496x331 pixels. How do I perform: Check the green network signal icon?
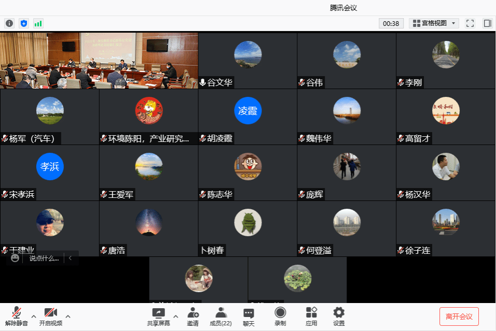(38, 23)
